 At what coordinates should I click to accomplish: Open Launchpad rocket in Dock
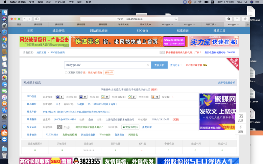click(4, 26)
